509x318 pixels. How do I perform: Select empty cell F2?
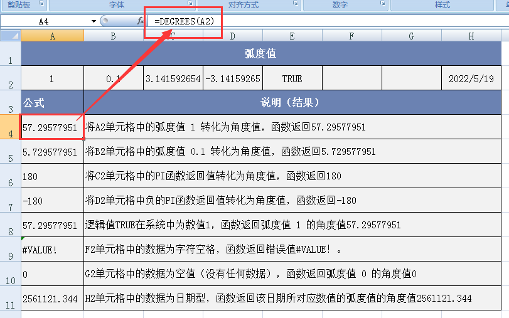[352, 78]
